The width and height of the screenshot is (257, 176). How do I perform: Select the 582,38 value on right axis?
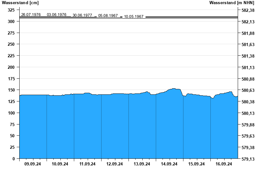248,10
